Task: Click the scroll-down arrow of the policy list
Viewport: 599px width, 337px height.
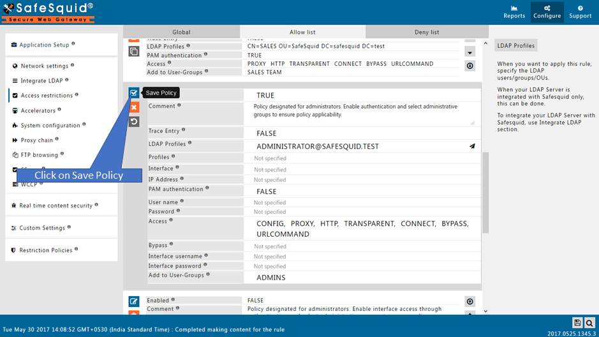Action: 485,311
